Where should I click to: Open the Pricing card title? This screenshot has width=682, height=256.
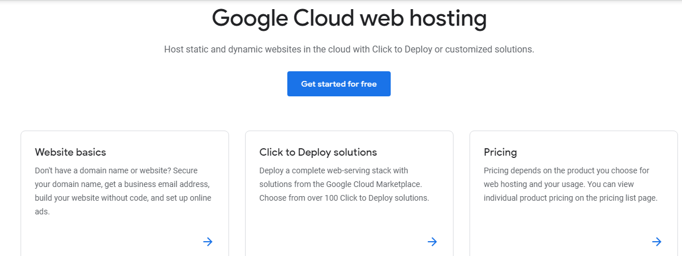500,152
